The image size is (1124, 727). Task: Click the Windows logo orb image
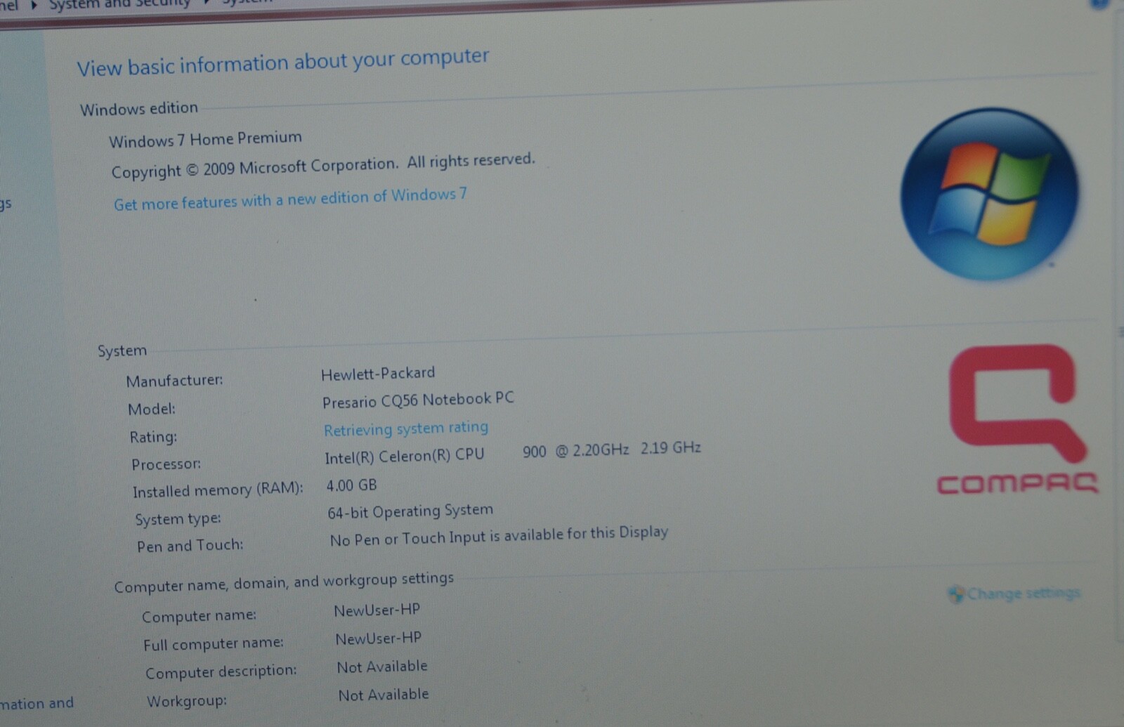[x=990, y=193]
